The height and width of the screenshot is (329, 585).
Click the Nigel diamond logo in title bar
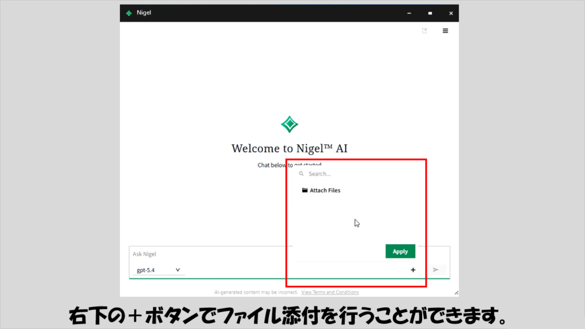129,13
